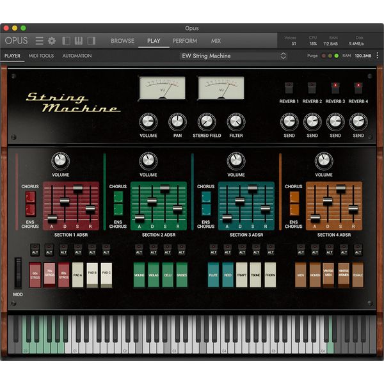Select the PLAYER tab
Viewport: 384px width, 384px height.
12,56
